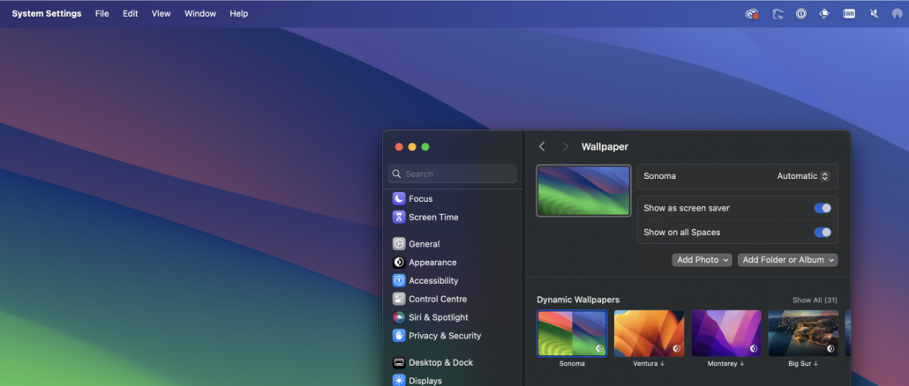Screen dimensions: 909x386
Task: Click the 'Big Sur' download label
Action: pyautogui.click(x=803, y=364)
